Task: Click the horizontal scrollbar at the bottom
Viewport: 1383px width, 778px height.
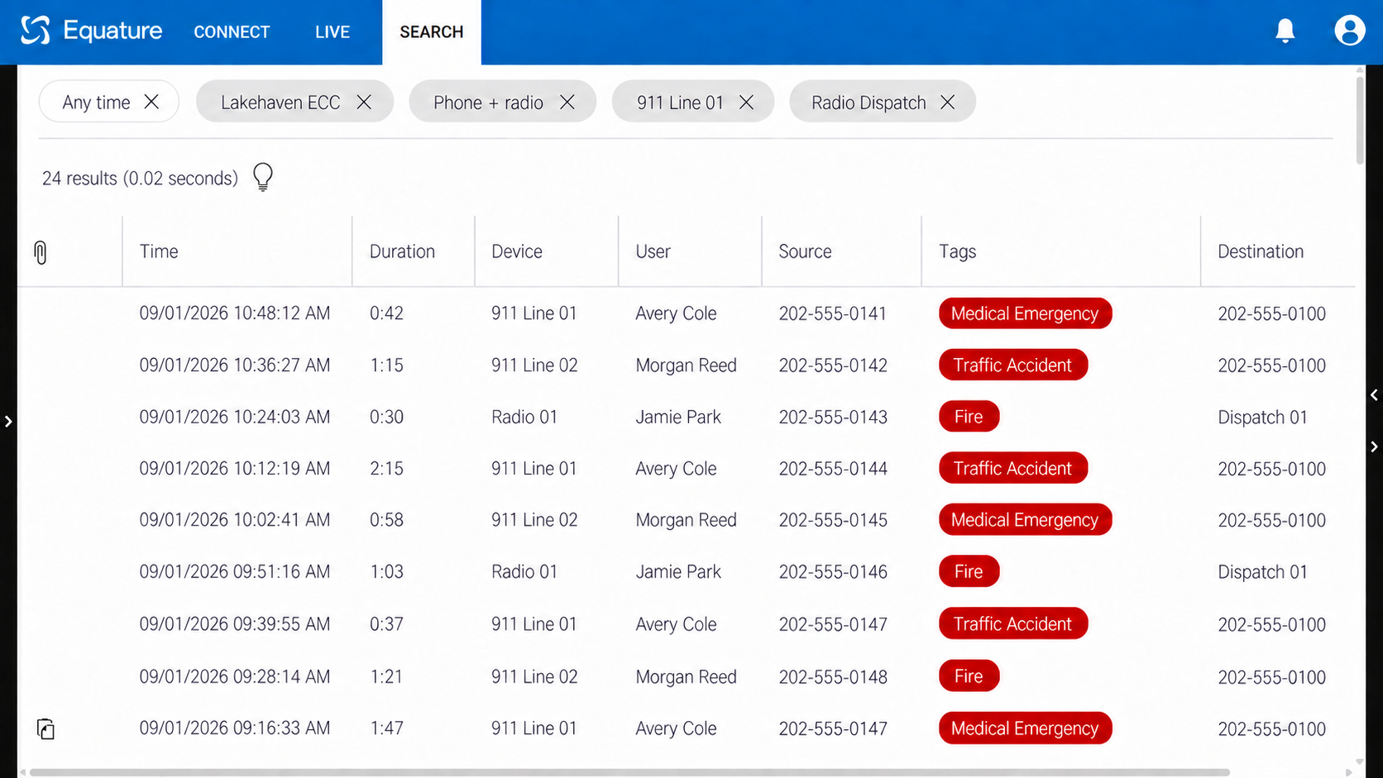Action: coord(629,772)
